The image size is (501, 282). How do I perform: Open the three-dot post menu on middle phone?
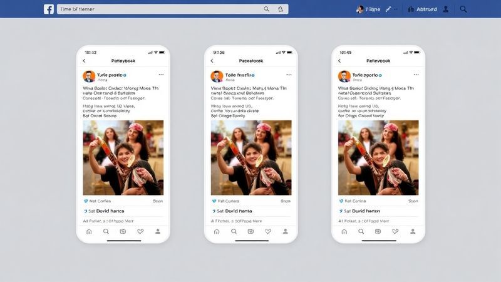click(x=288, y=75)
